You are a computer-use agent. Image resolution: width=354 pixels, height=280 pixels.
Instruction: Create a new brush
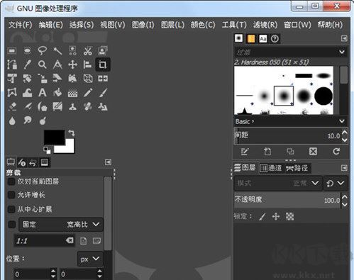(x=267, y=152)
